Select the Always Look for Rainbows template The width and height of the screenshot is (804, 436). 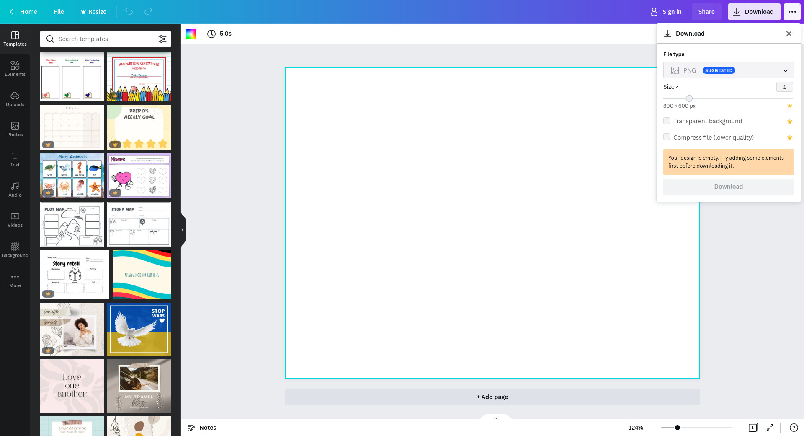pyautogui.click(x=142, y=275)
